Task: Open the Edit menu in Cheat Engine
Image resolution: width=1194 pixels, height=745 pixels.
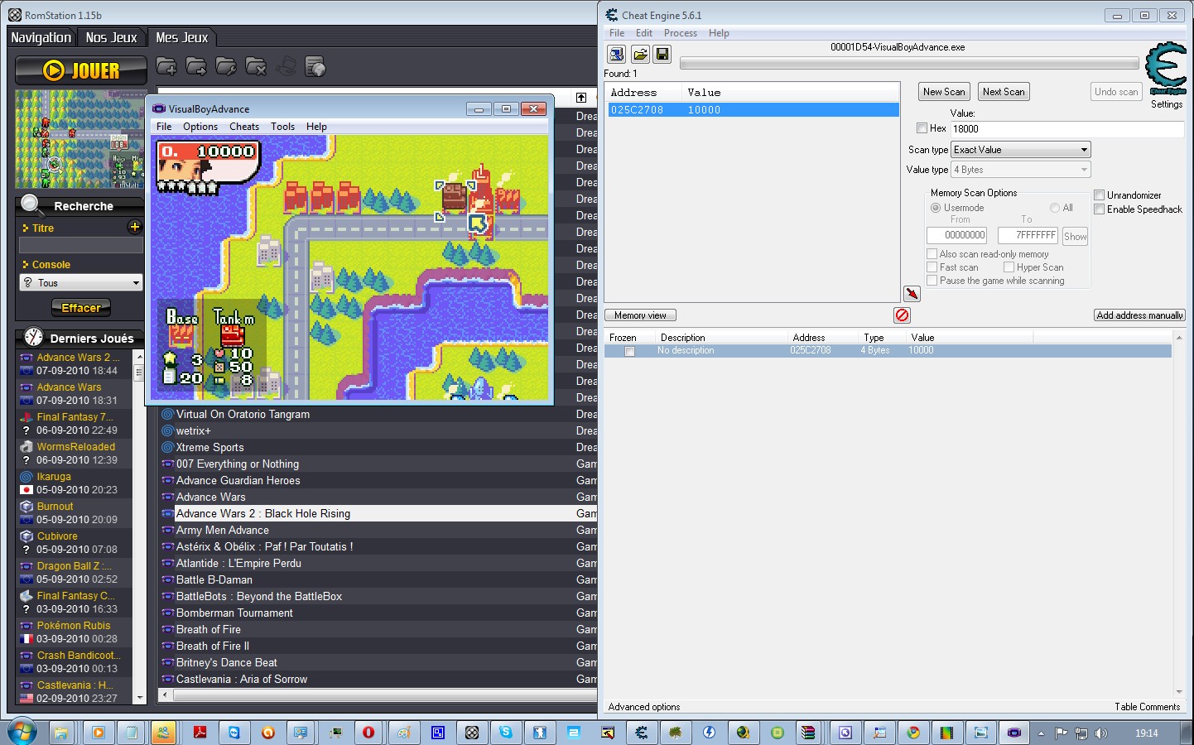Action: pos(644,33)
